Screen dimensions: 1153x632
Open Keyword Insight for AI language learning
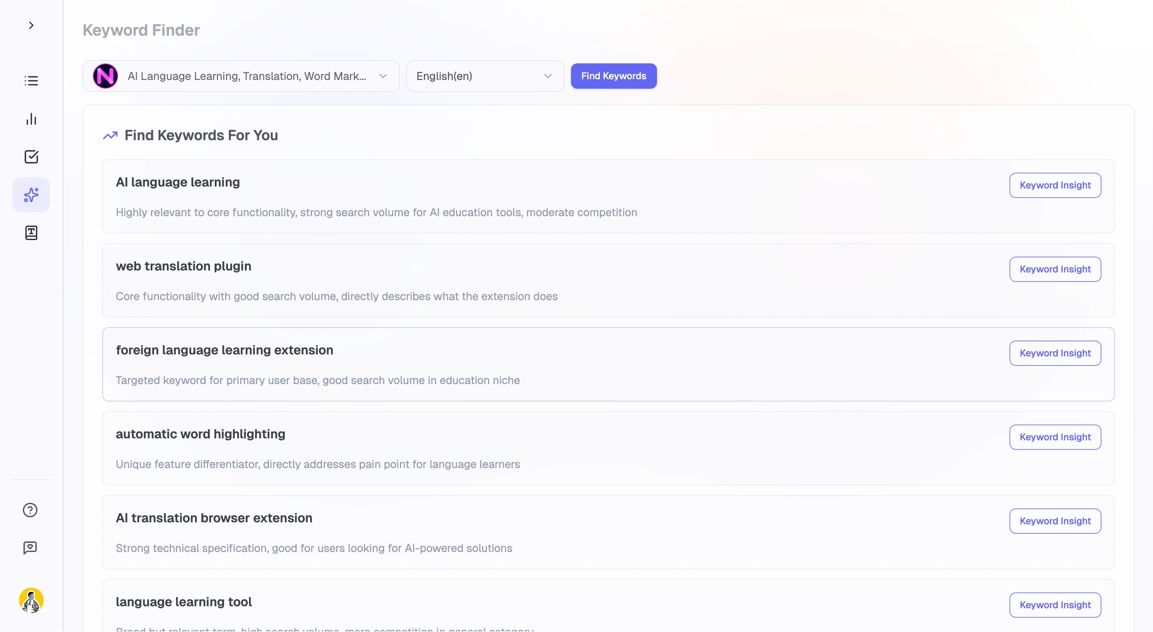pyautogui.click(x=1055, y=185)
